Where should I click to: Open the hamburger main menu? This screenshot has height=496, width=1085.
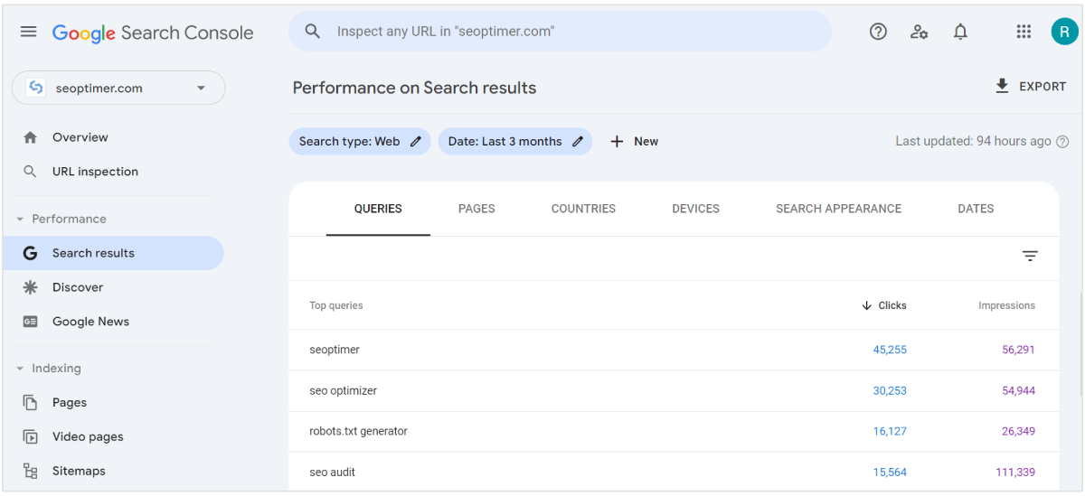click(x=29, y=32)
